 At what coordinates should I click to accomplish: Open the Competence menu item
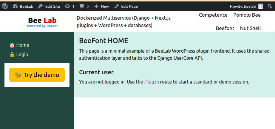pyautogui.click(x=213, y=15)
